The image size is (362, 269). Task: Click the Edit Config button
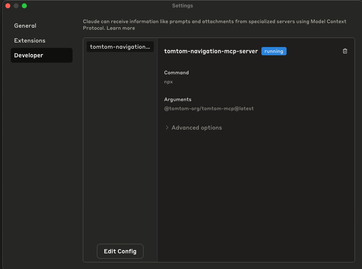tap(120, 251)
